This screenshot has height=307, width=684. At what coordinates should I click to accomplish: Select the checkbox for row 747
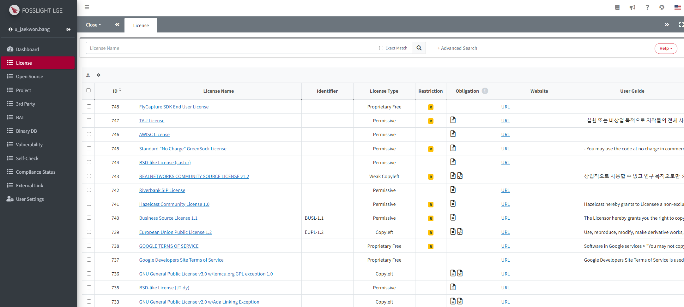[x=89, y=120]
